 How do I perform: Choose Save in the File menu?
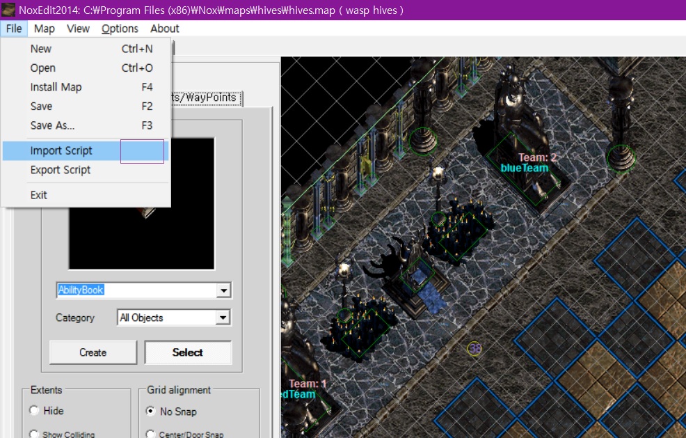(86, 107)
